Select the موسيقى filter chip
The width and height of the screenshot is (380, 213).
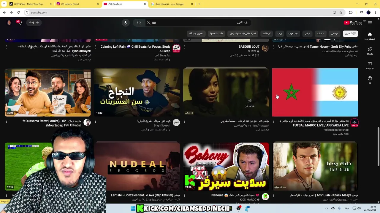tap(335, 33)
